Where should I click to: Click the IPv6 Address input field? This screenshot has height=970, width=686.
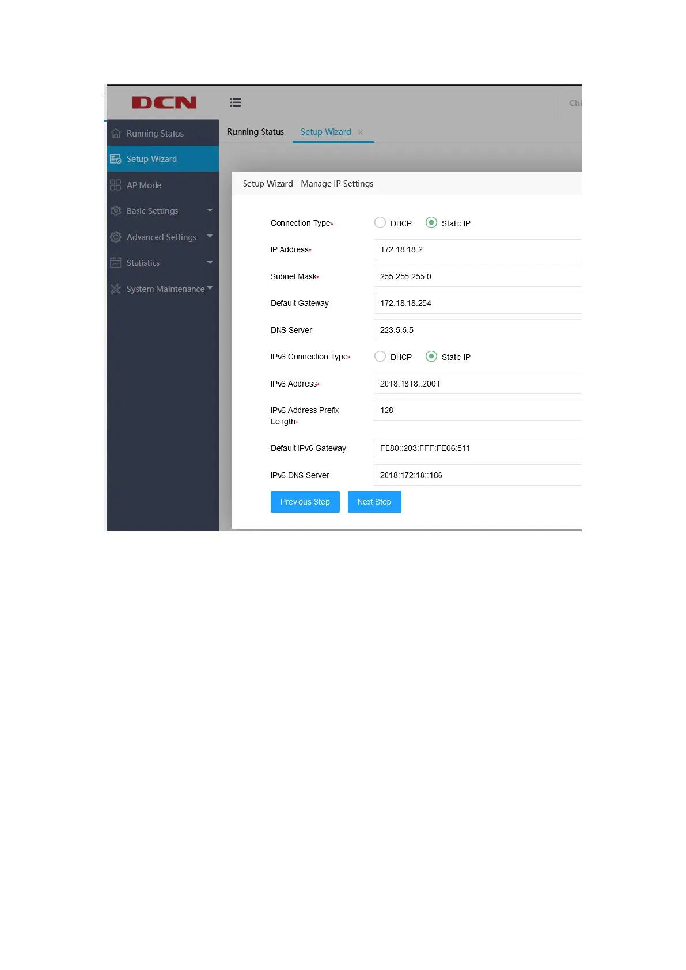pyautogui.click(x=477, y=384)
